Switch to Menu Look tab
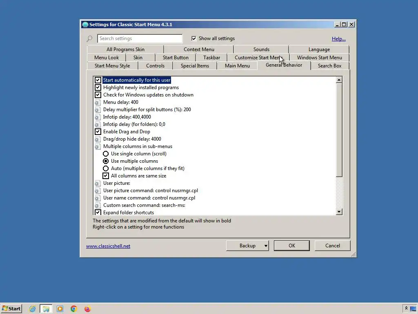The image size is (418, 314). (107, 58)
